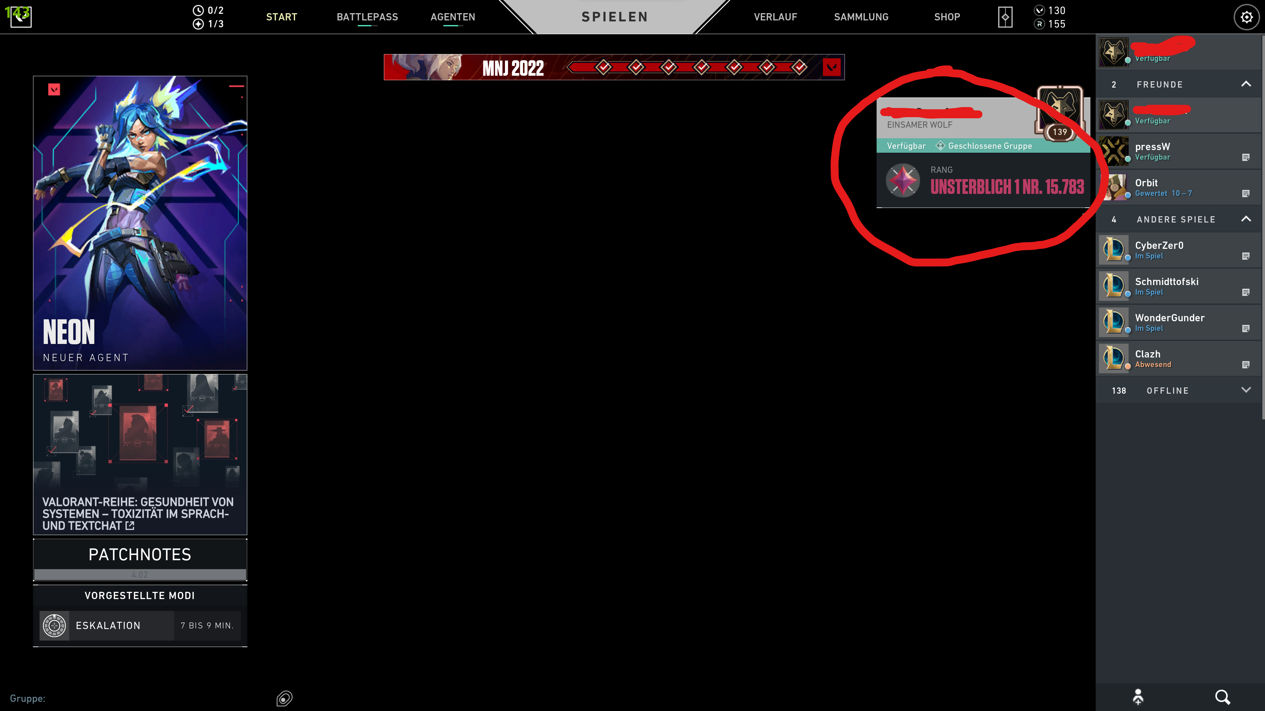Open the Agenten tab
The image size is (1265, 711).
(453, 17)
